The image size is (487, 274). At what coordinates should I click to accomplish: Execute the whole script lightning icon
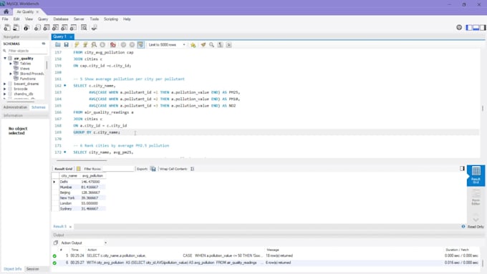pyautogui.click(x=77, y=44)
